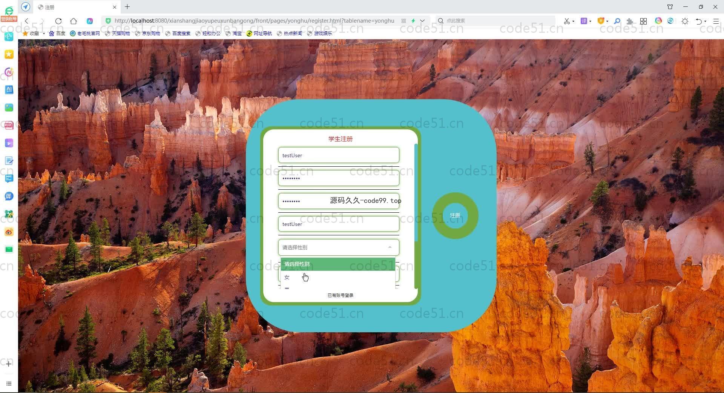Click the round green 注册 button
Viewport: 724px width, 393px height.
(455, 215)
